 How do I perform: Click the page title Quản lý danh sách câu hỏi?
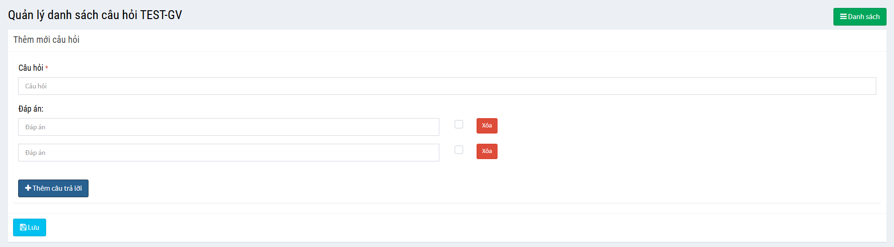pos(73,15)
